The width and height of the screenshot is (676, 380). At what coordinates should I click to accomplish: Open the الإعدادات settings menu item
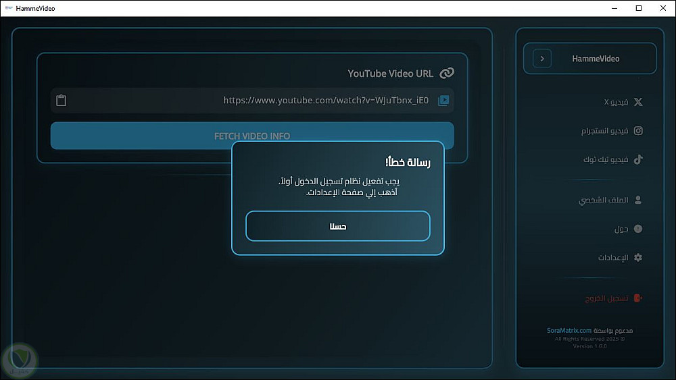(x=621, y=257)
